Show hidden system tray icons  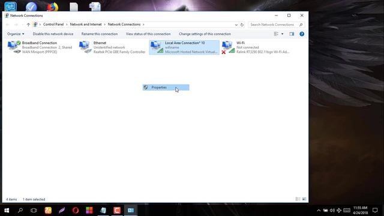[x=319, y=210]
